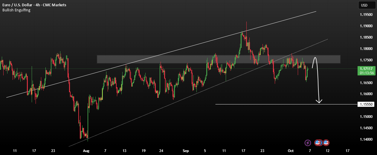The width and height of the screenshot is (377, 155).
Task: Open the leftmost US flag economic event
Action: tap(318, 143)
